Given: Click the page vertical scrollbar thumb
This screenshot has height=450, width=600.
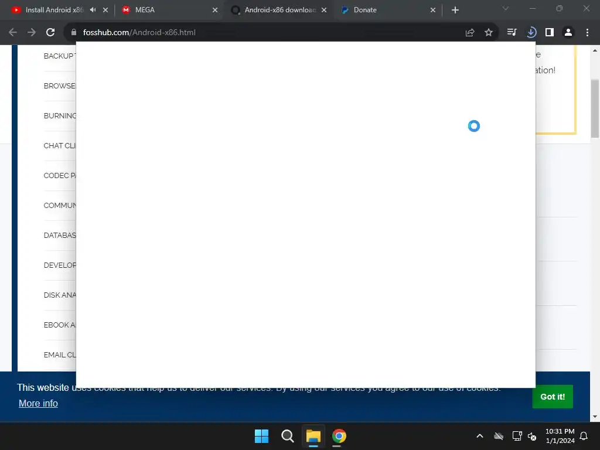Looking at the screenshot, I should click(x=595, y=108).
